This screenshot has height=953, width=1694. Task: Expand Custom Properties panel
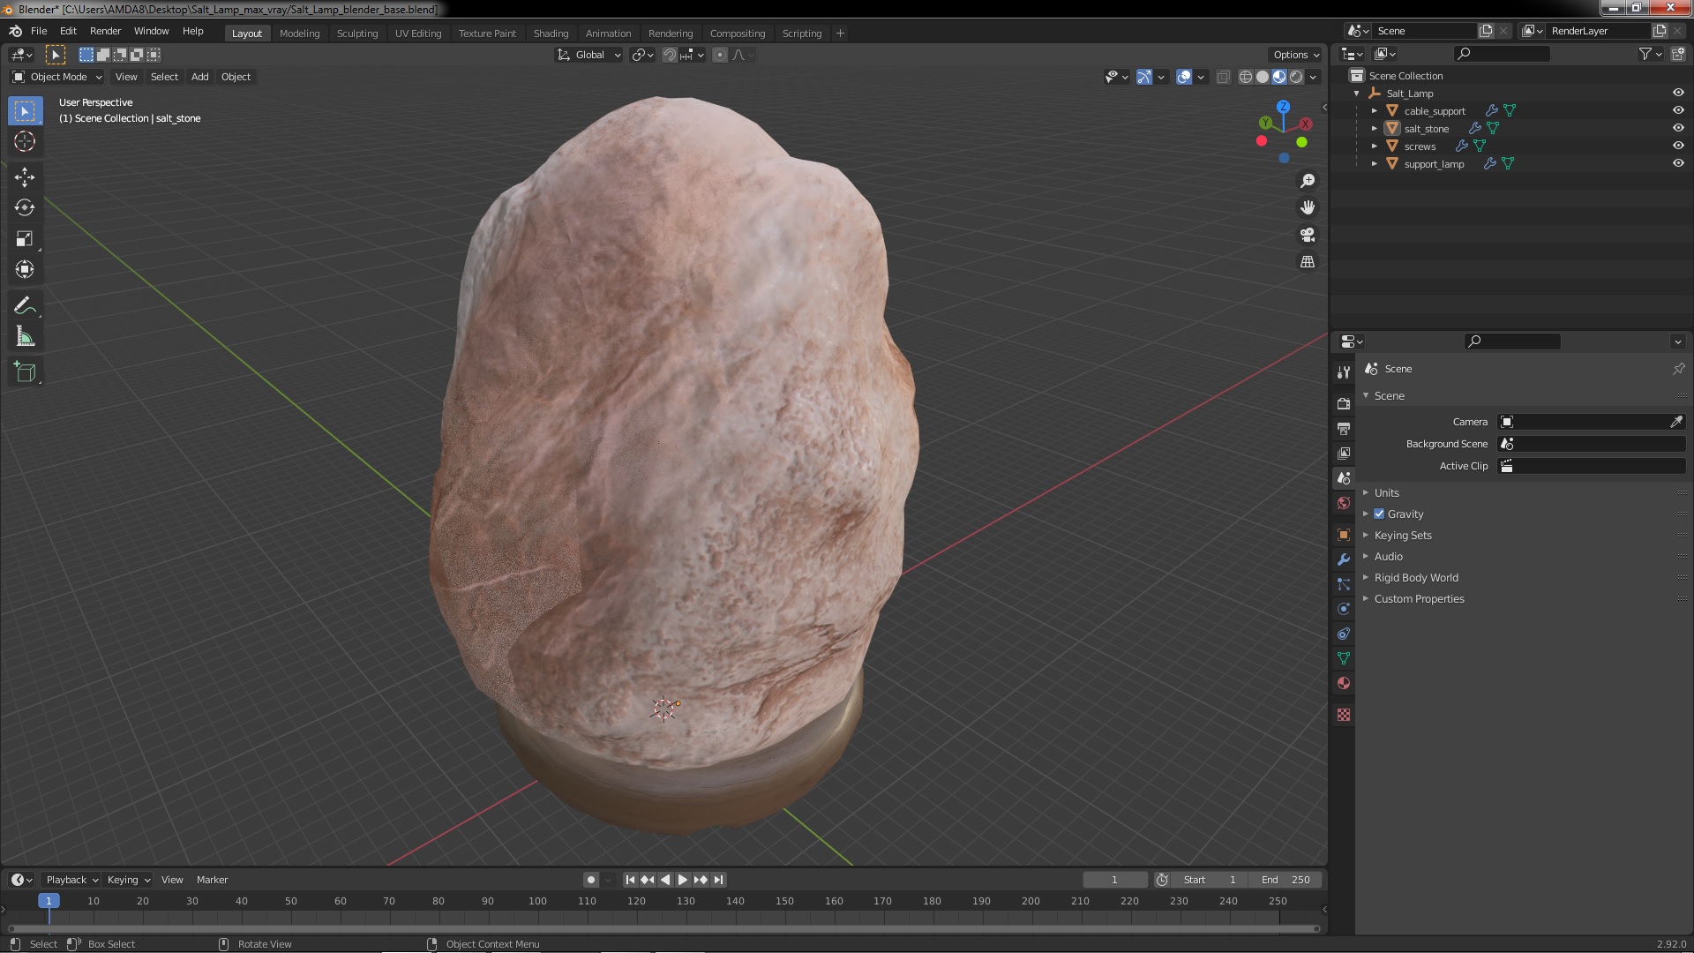(x=1419, y=598)
